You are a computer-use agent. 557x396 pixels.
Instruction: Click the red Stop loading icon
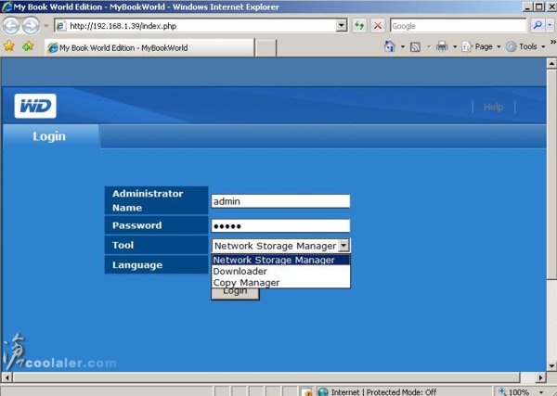[x=378, y=26]
